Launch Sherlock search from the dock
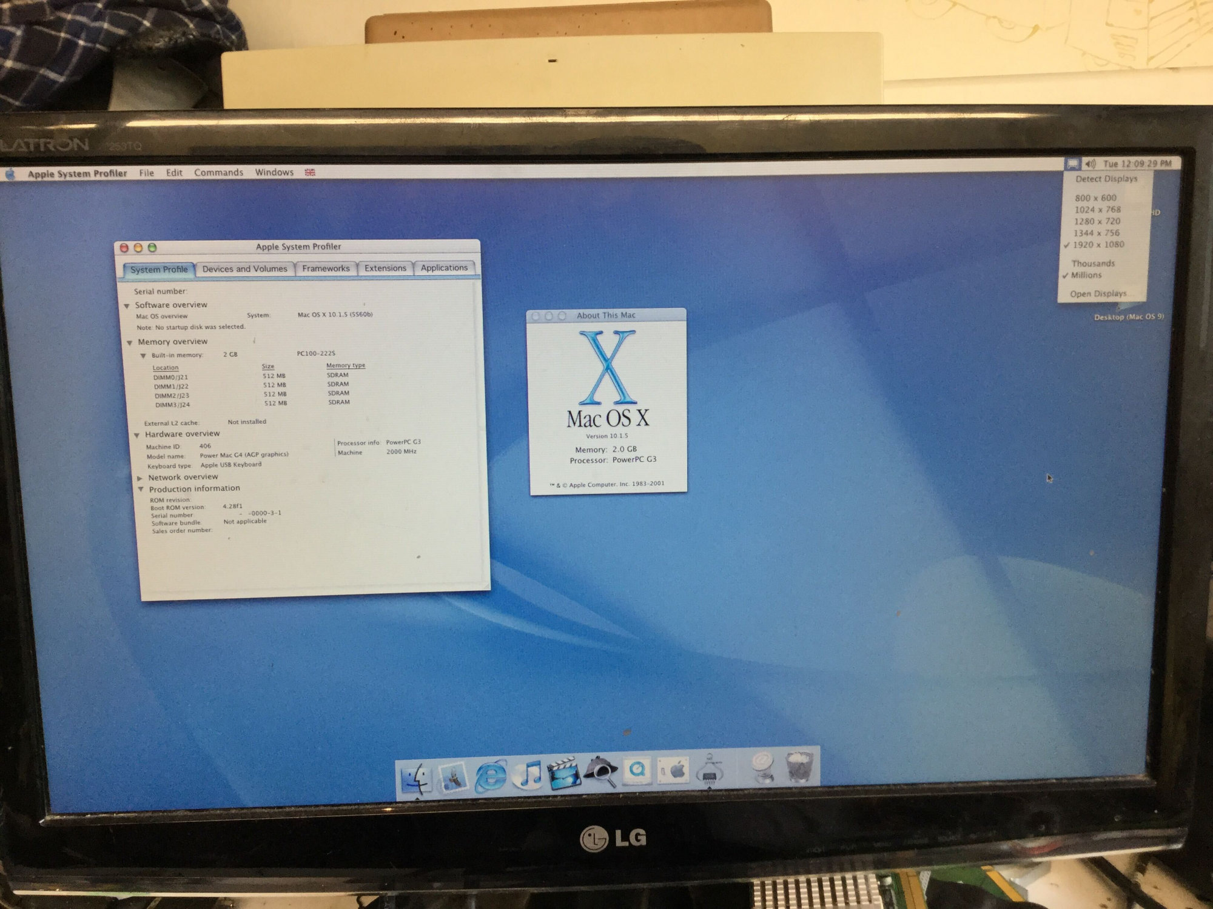The height and width of the screenshot is (909, 1213). click(x=600, y=771)
